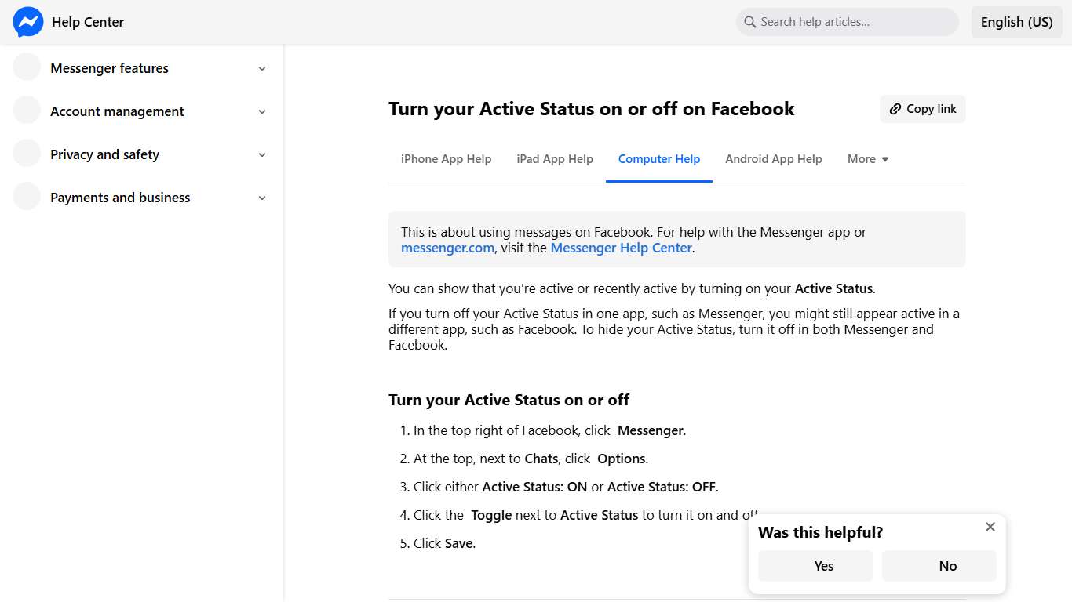Dismiss the feedback popup with the X icon
1072x602 pixels.
[x=990, y=527]
